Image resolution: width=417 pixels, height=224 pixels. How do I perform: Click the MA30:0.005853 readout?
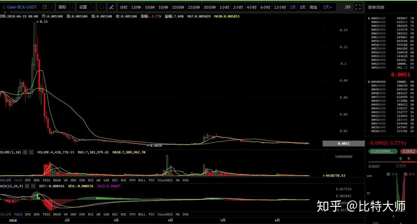[x=227, y=16]
